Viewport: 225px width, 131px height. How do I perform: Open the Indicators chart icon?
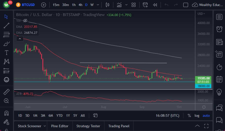tap(119, 5)
